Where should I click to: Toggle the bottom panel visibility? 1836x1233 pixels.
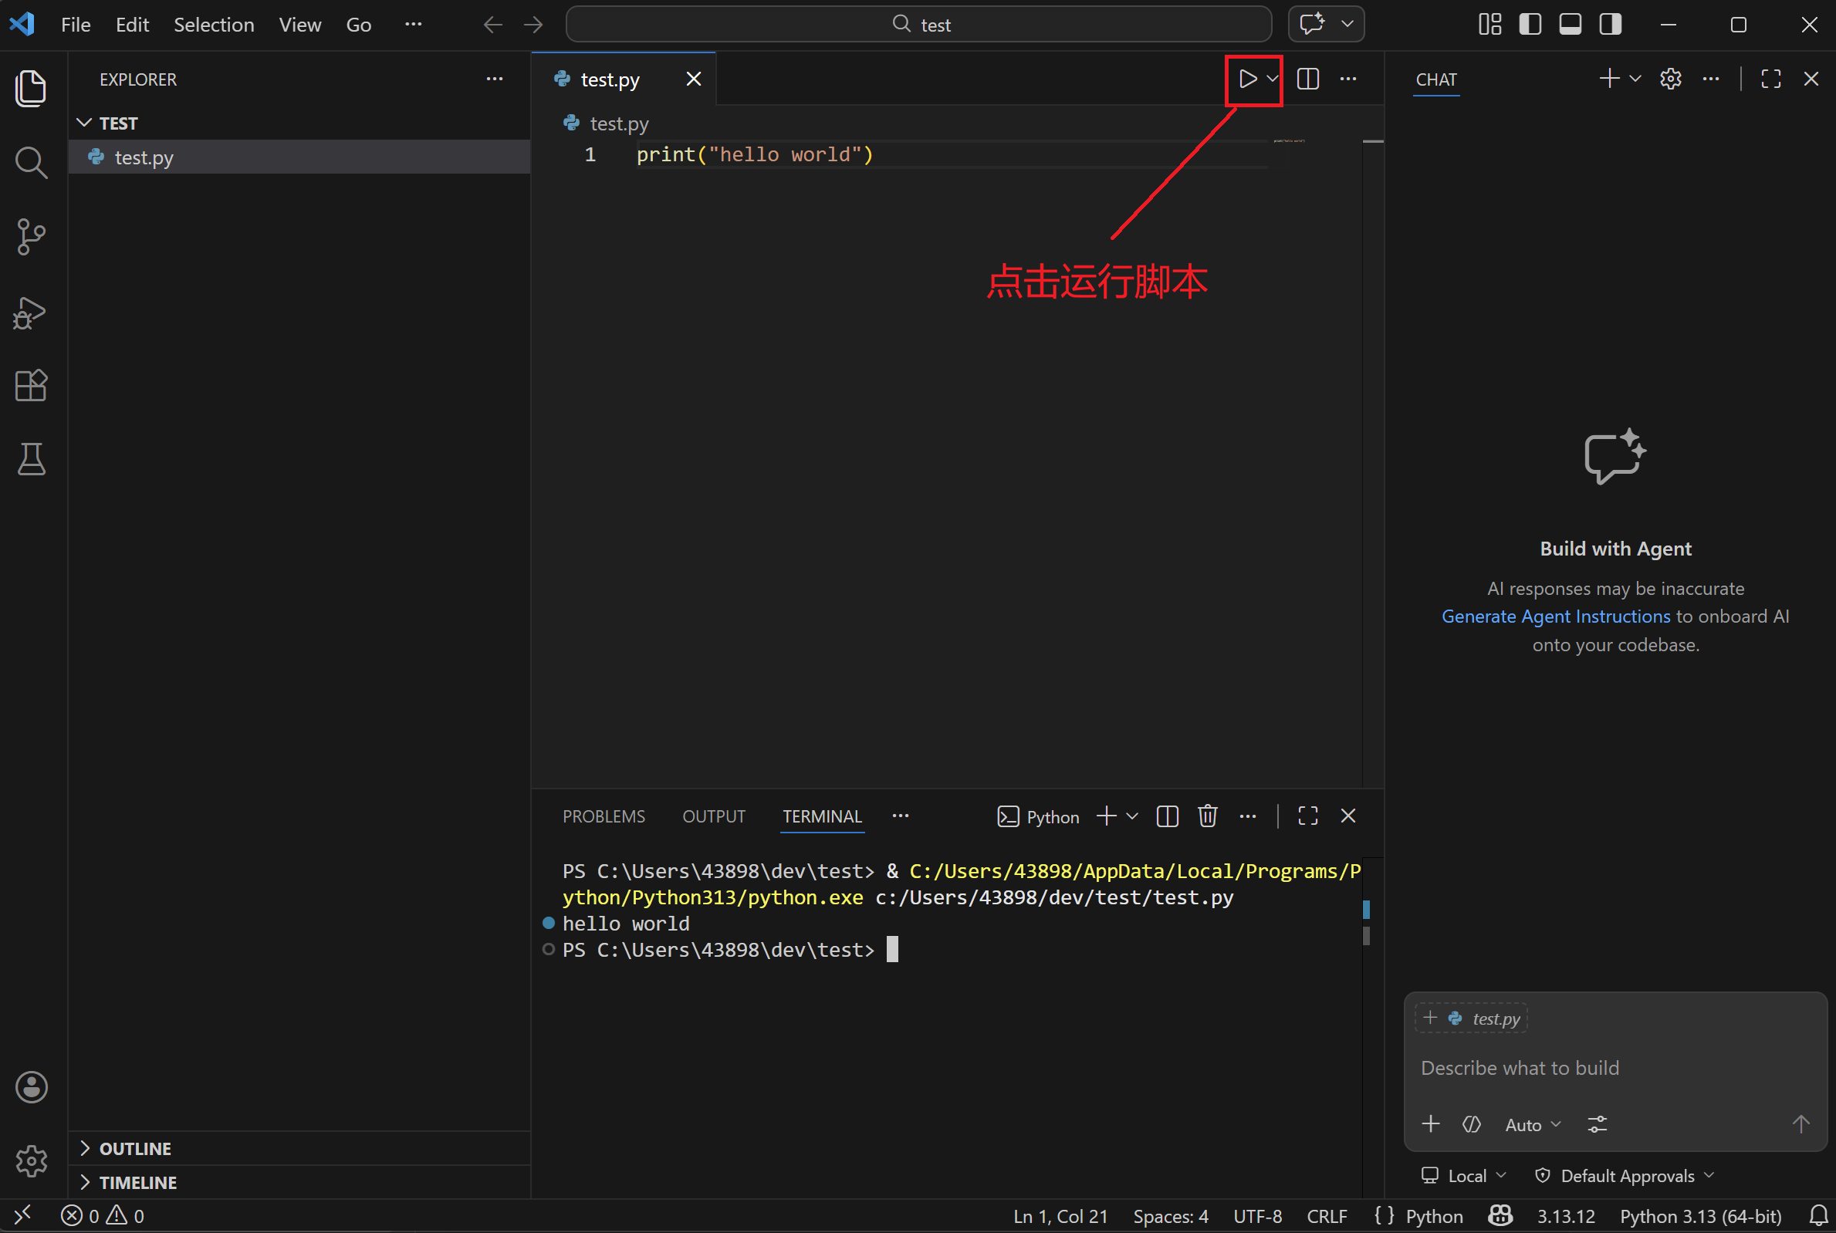tap(1570, 25)
